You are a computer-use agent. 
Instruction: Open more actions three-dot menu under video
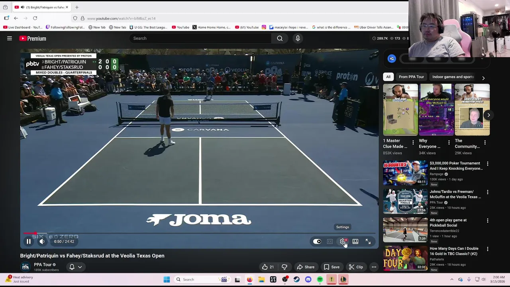(x=374, y=267)
